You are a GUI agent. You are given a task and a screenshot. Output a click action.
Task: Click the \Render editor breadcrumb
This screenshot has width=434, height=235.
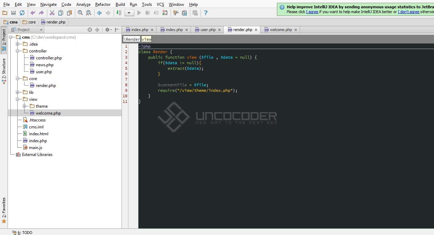[132, 39]
